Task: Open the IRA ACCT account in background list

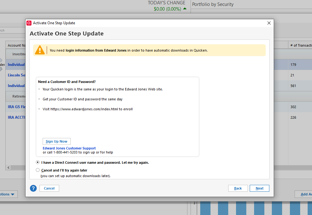Action: tap(17, 117)
